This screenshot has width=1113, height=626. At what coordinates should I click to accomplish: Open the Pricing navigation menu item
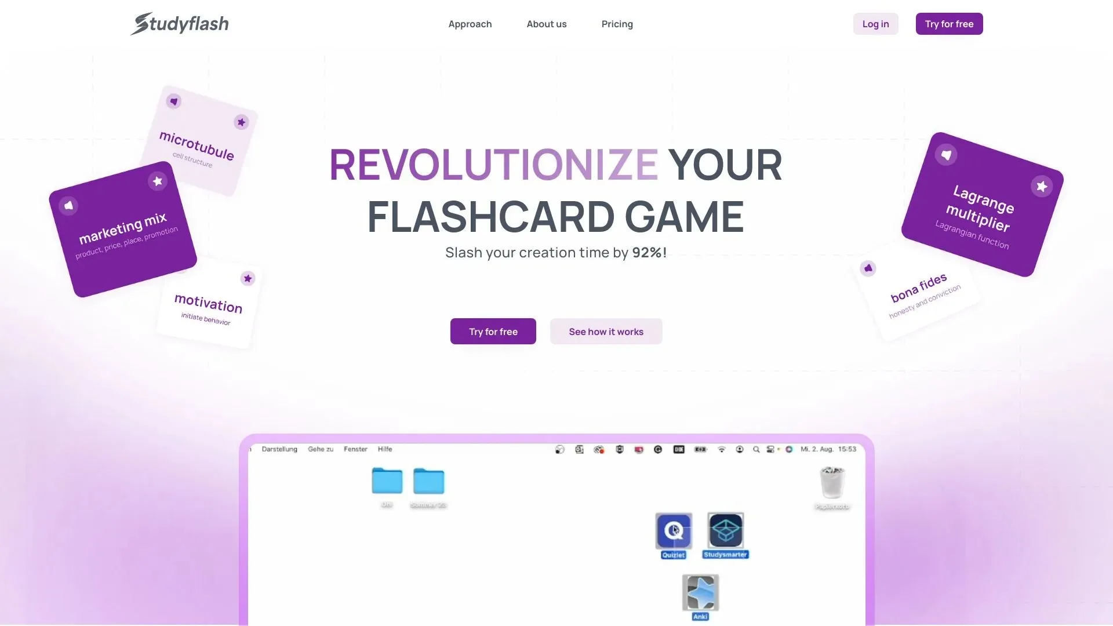pos(617,24)
